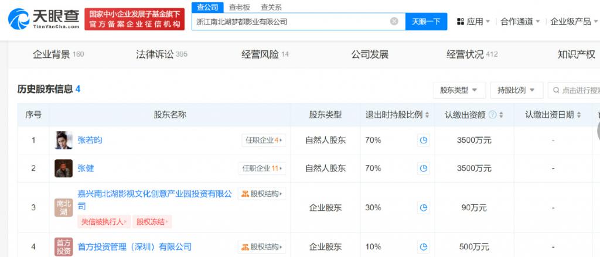Click the 天眼一下 search button

pyautogui.click(x=426, y=22)
